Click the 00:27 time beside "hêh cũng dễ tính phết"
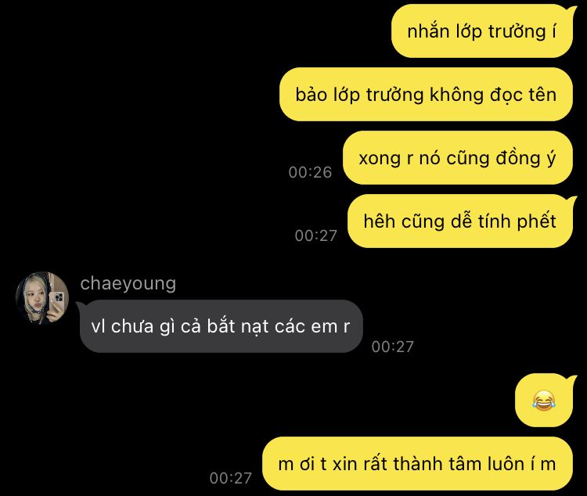Viewport: 587px width, 496px height. click(x=315, y=235)
